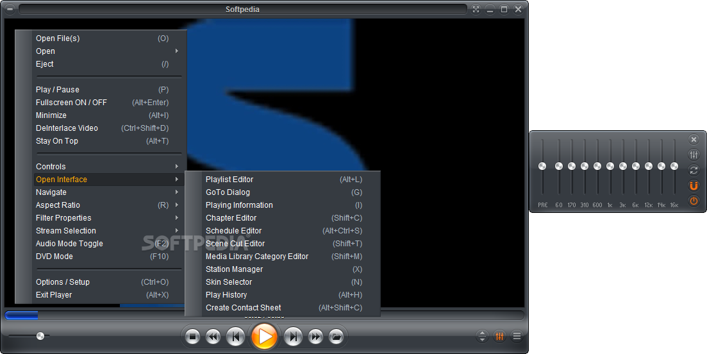Adjust the 3k equalizer slider
This screenshot has height=354, width=707.
[622, 166]
